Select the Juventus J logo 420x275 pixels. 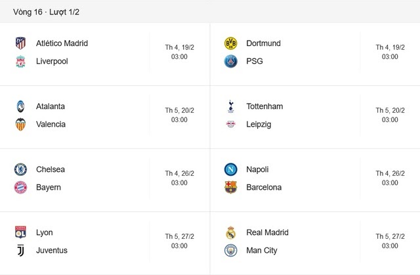[20, 250]
